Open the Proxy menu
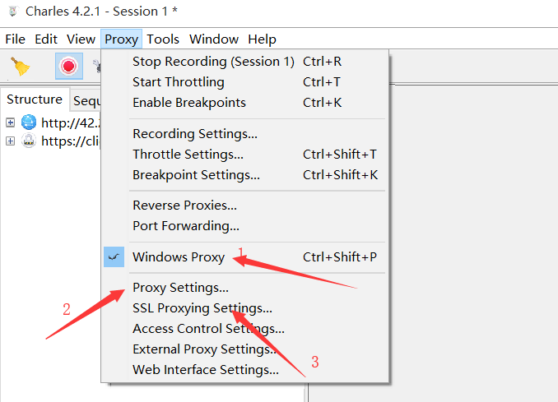This screenshot has height=402, width=558. click(x=121, y=39)
